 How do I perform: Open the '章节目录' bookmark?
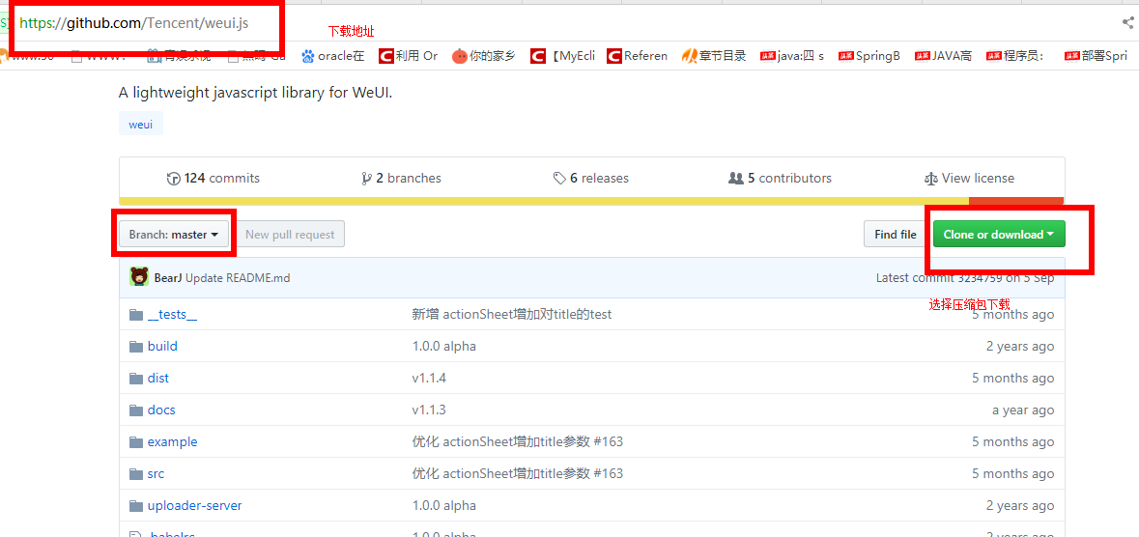[714, 55]
